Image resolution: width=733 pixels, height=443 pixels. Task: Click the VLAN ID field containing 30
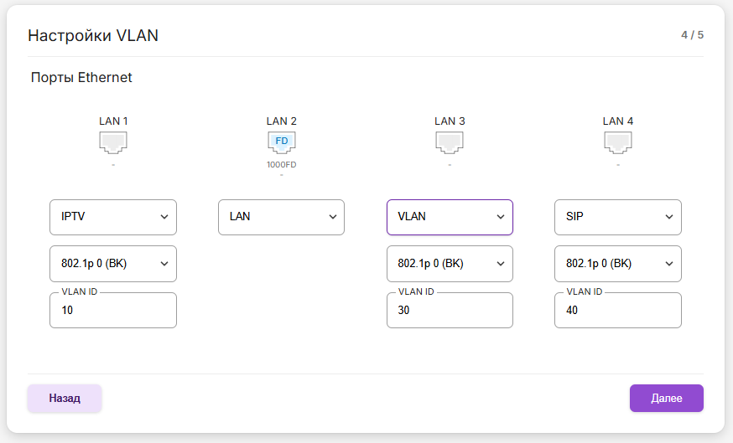pos(450,311)
